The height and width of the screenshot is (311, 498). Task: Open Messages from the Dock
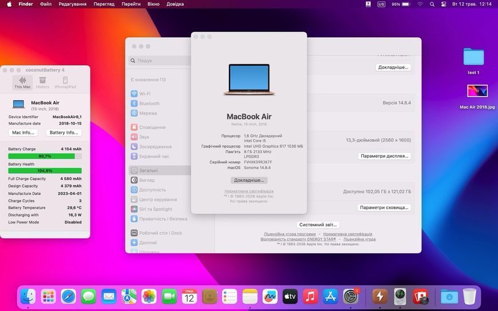coord(89,297)
